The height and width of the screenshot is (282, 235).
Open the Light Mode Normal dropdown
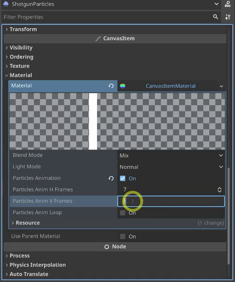click(x=171, y=167)
